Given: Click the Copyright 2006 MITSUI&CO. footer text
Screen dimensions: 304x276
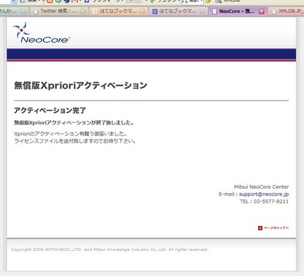Looking at the screenshot, I should (109, 250).
